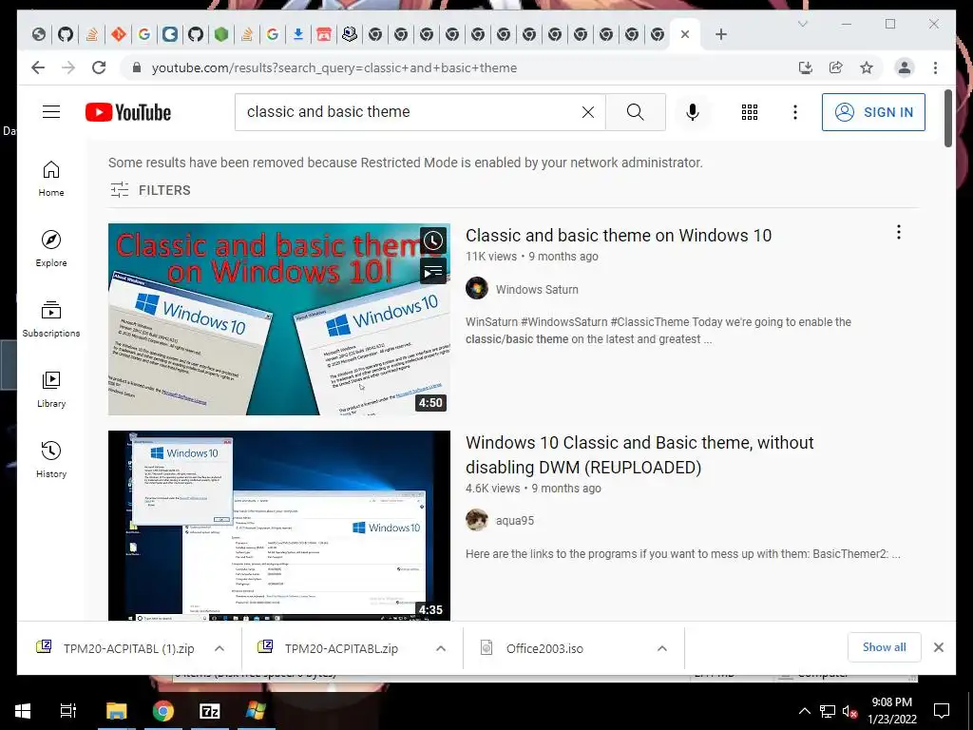Open 7-Zip from the taskbar
The height and width of the screenshot is (730, 973).
[x=210, y=711]
